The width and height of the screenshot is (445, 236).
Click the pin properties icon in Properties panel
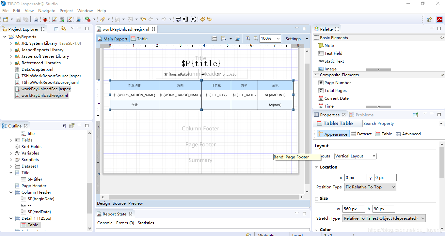[415, 115]
